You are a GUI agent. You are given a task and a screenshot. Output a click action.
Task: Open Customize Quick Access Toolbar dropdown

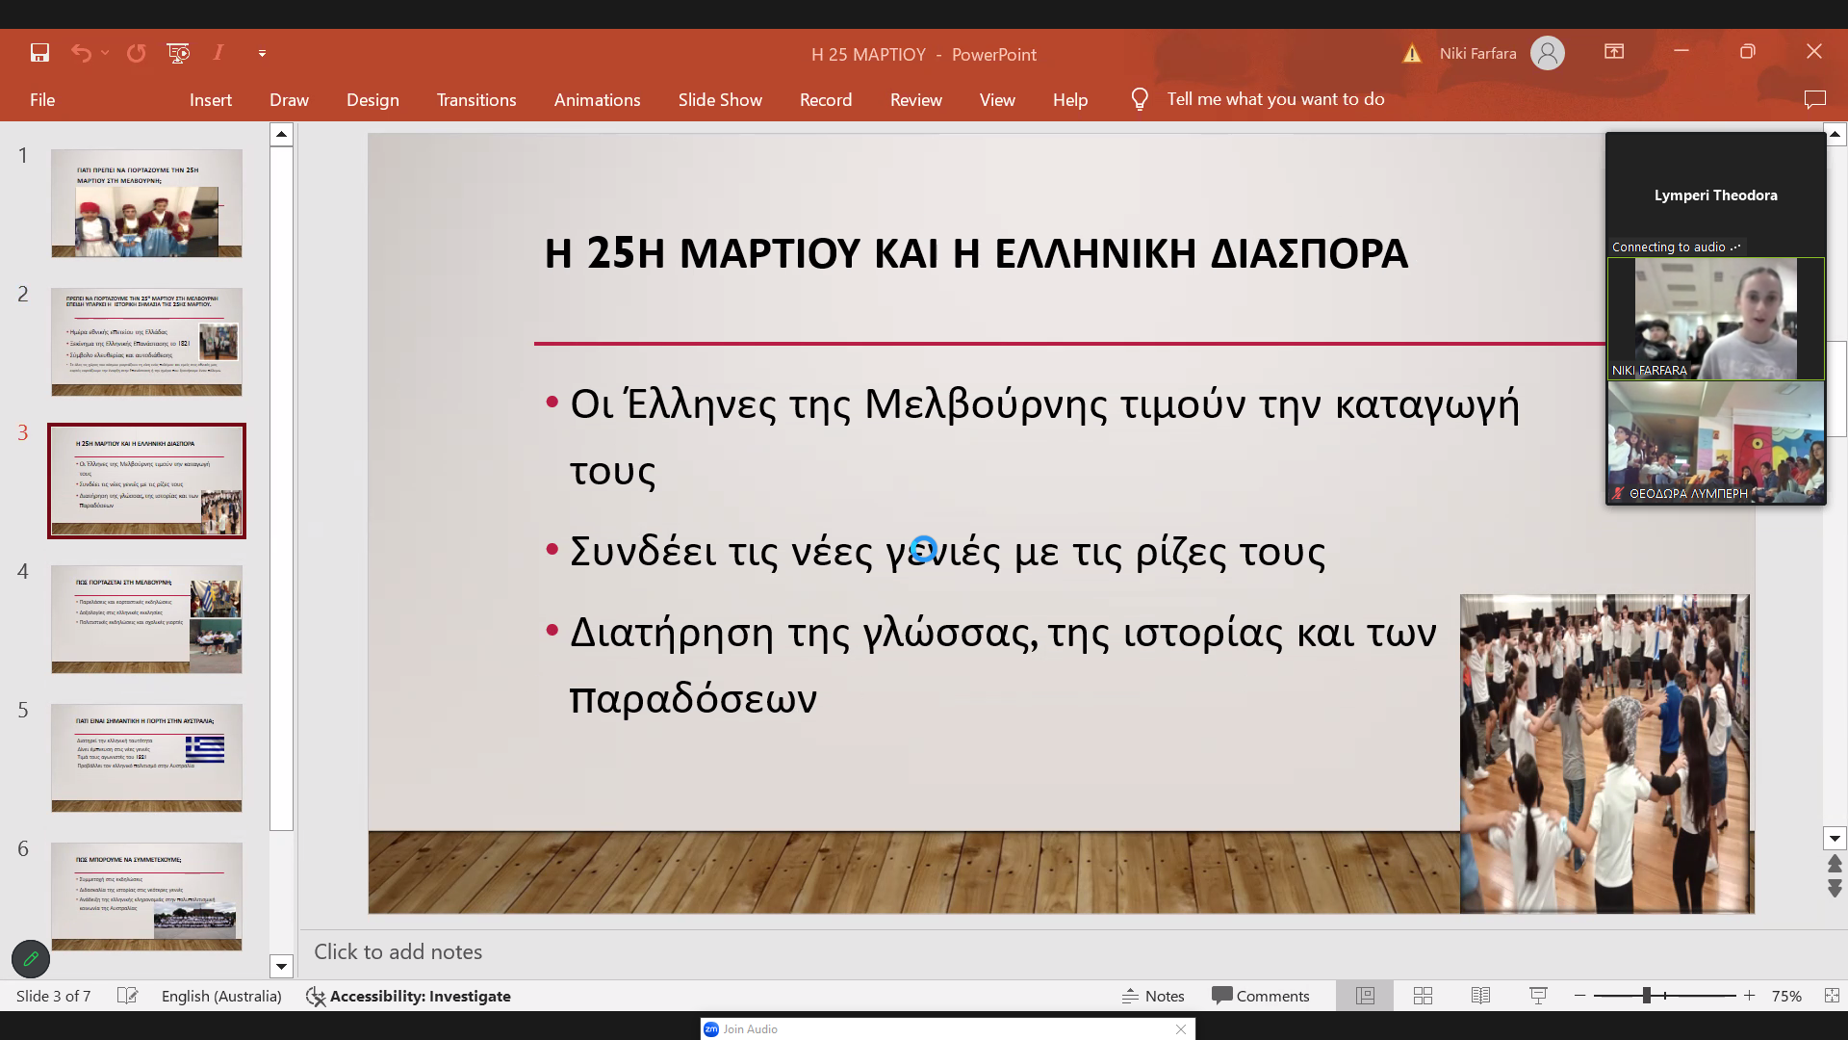[262, 54]
